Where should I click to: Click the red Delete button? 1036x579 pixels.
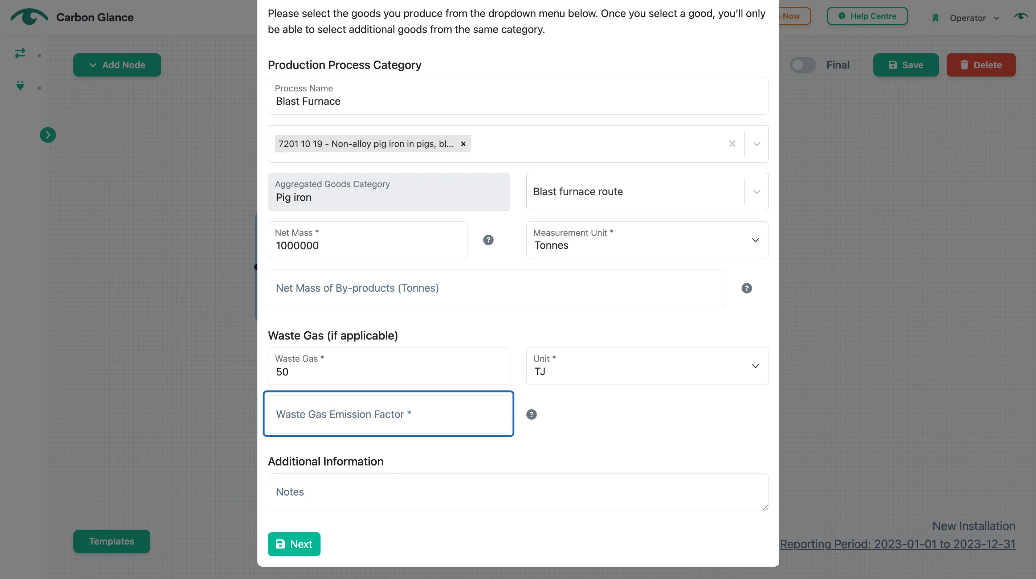pos(981,65)
